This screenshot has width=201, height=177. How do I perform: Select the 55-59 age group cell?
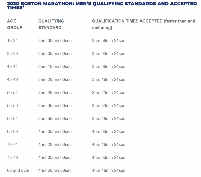coord(12,106)
